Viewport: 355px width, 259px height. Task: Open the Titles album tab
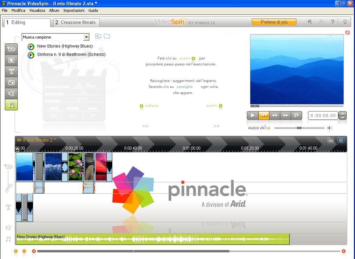click(11, 71)
